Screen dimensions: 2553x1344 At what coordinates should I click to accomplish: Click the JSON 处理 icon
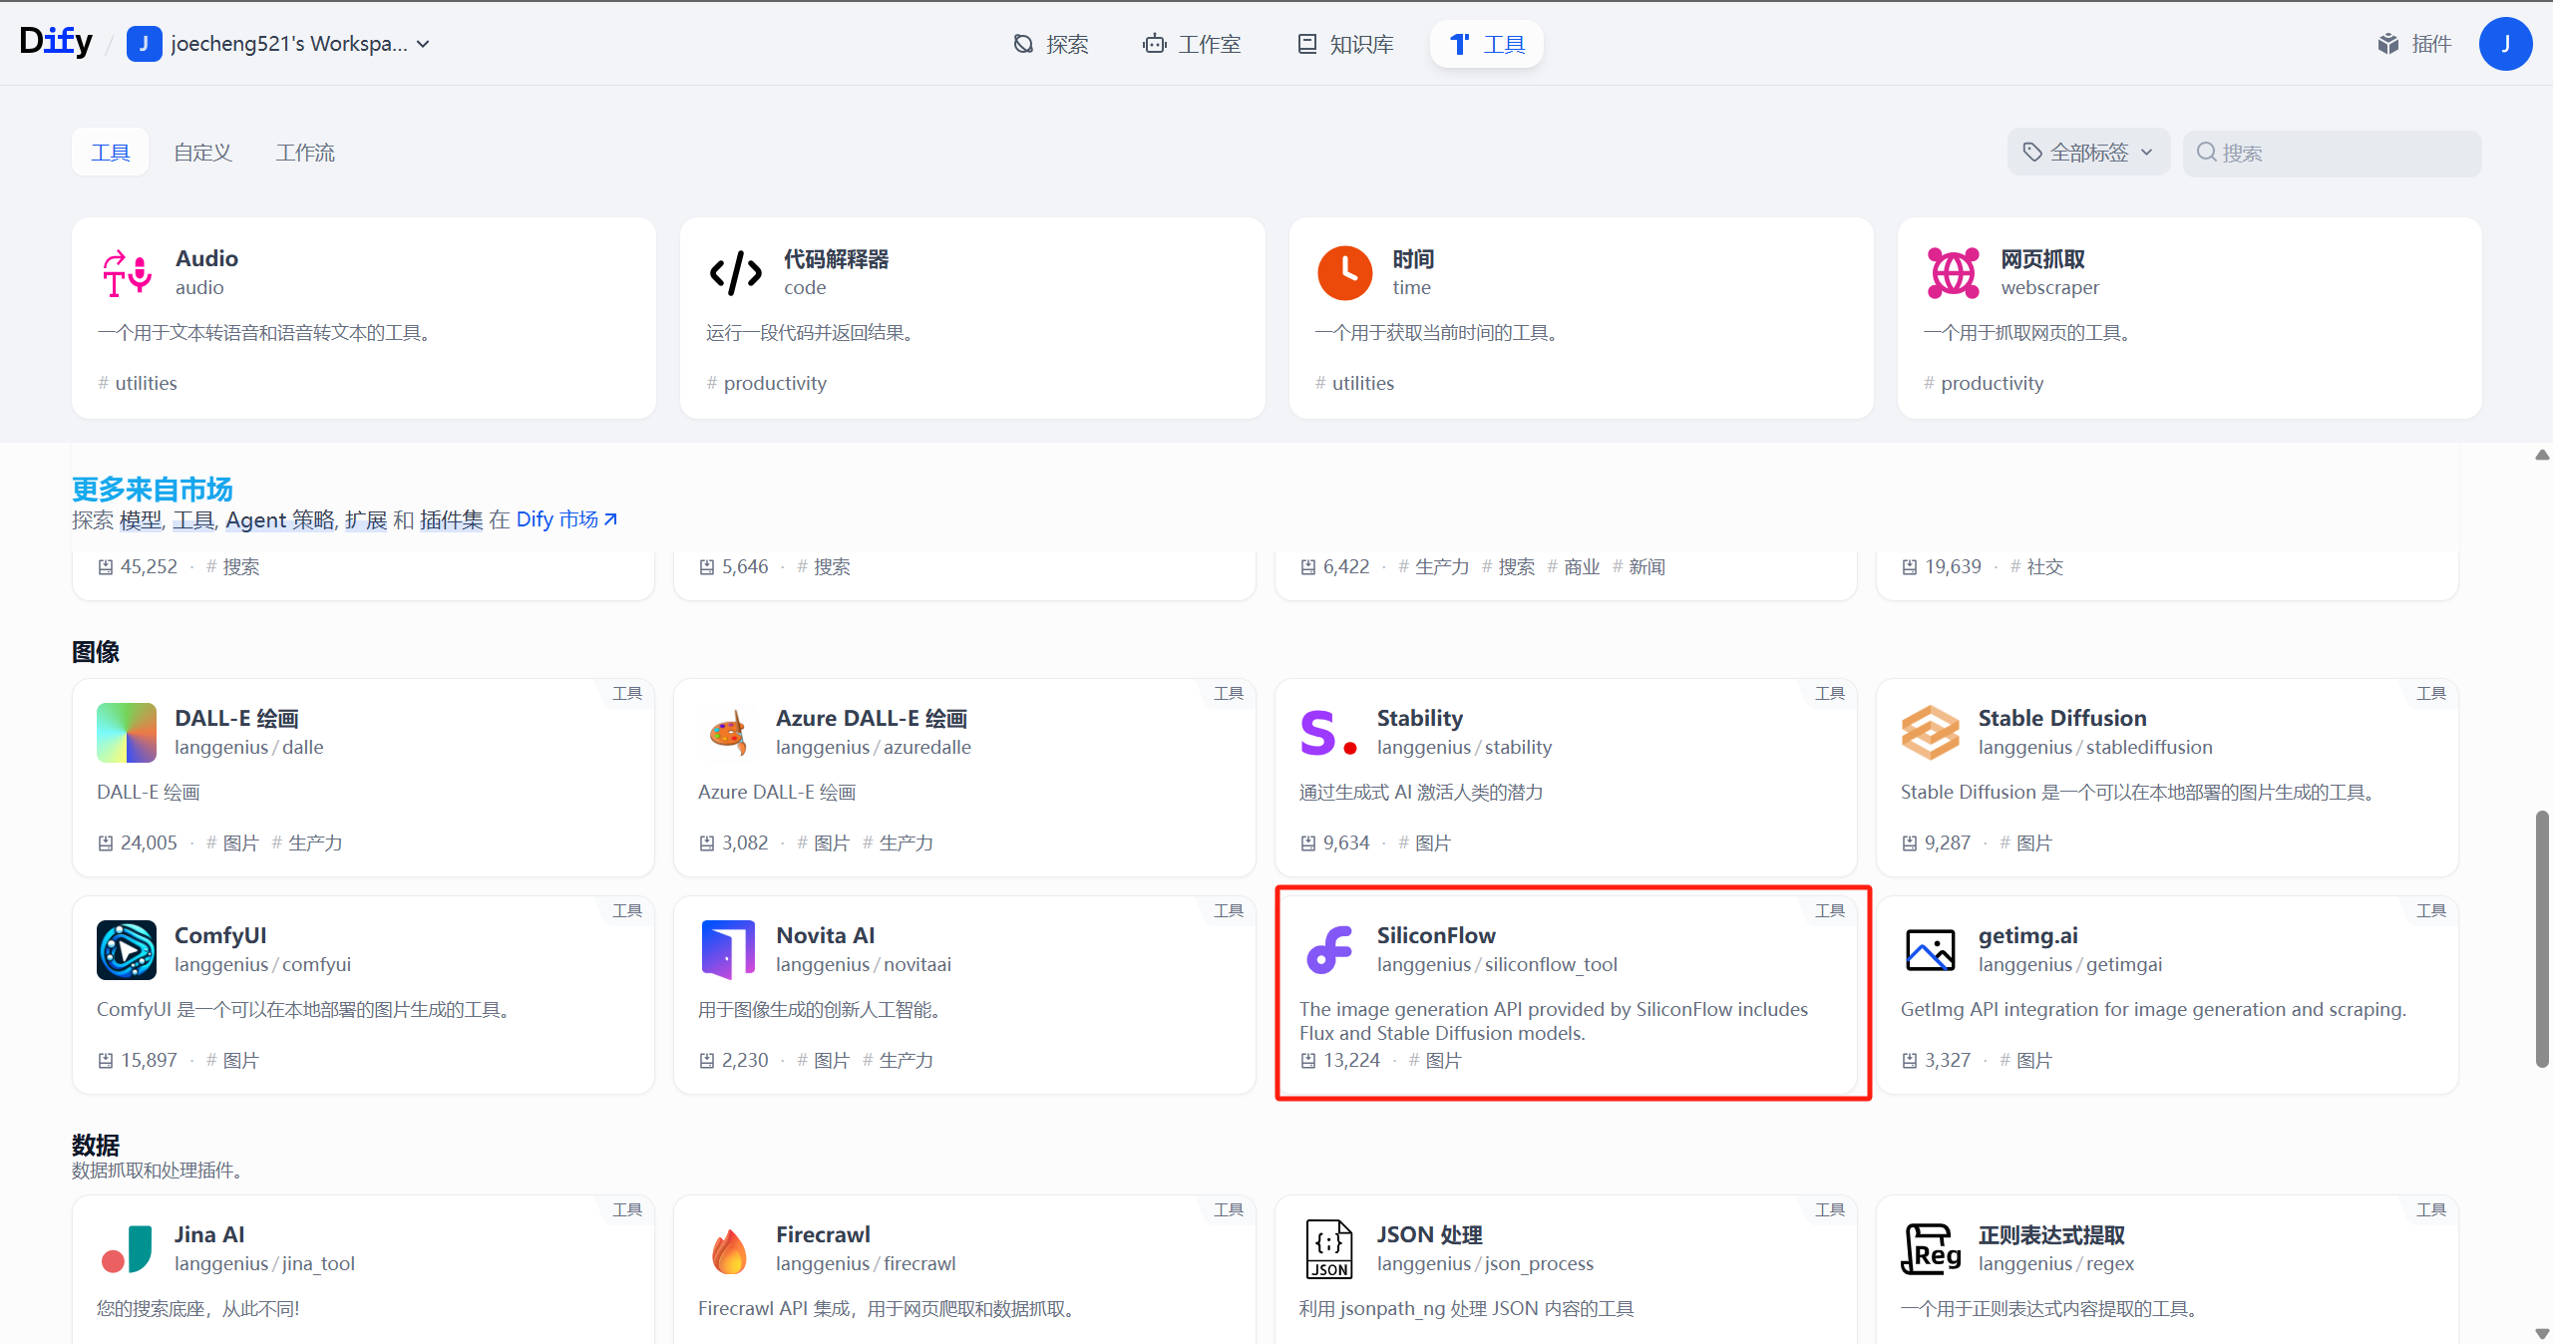pos(1329,1249)
